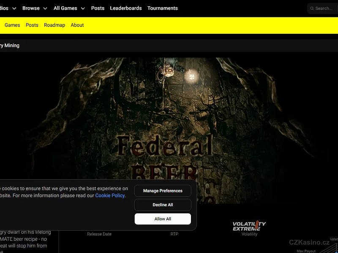
Task: Go to the Leaderboards page
Action: (x=126, y=8)
